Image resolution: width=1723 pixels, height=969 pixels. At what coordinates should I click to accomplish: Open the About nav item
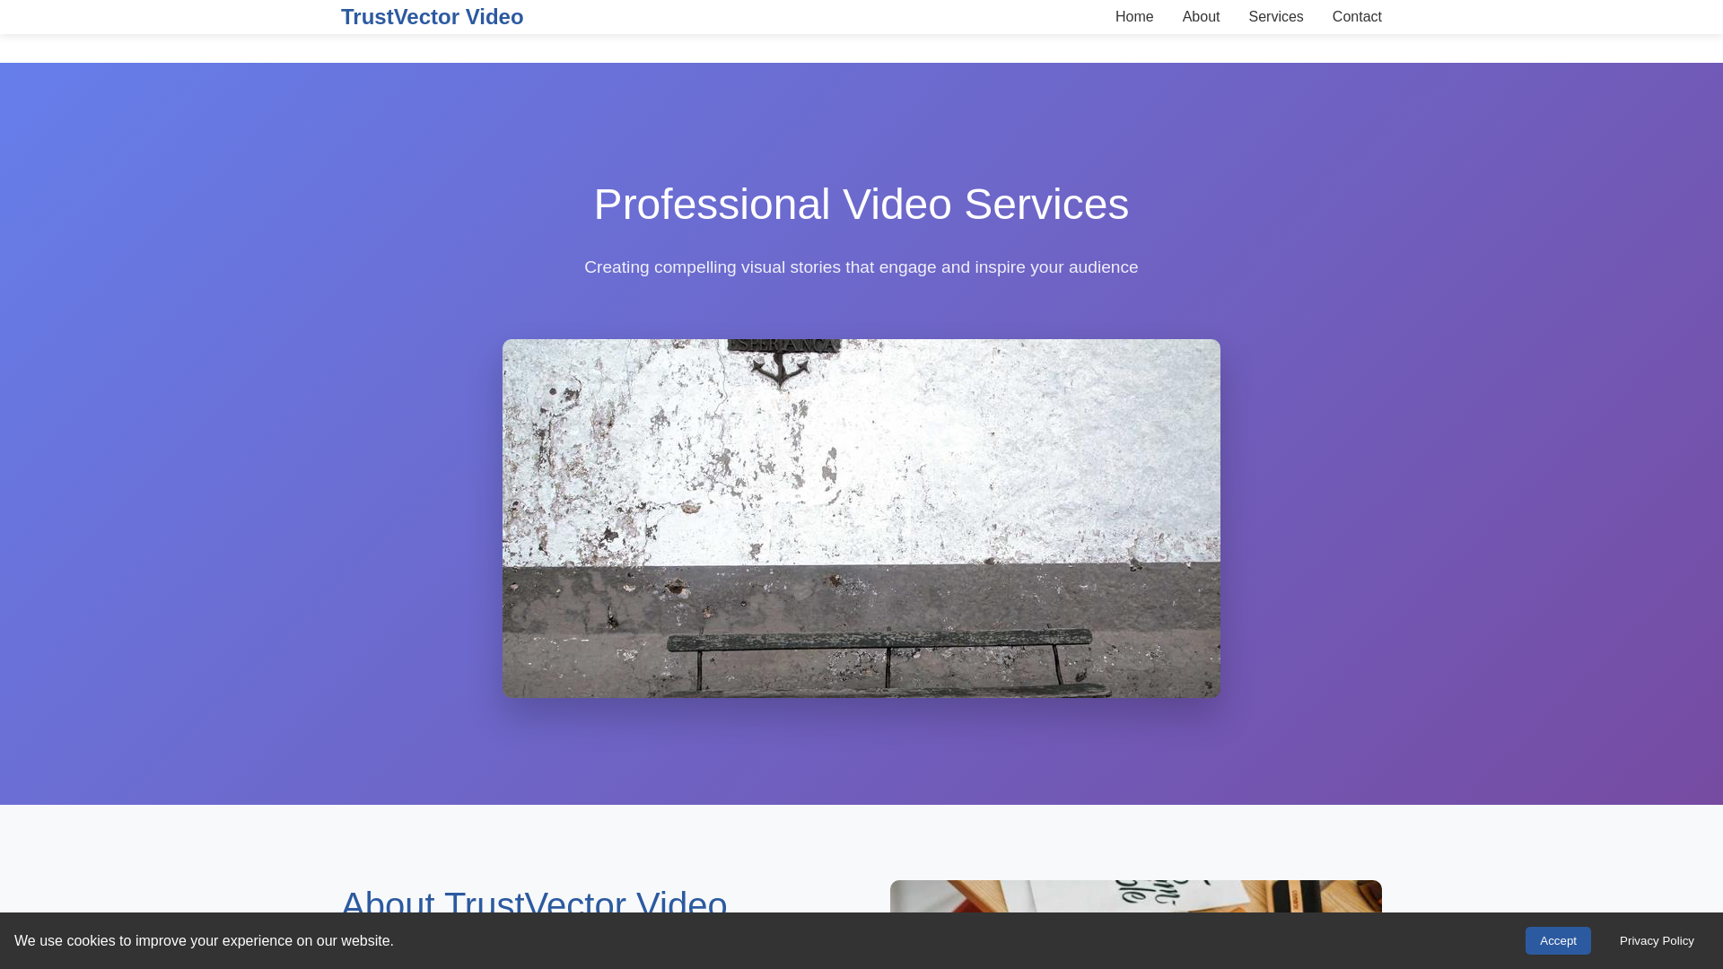1201,17
